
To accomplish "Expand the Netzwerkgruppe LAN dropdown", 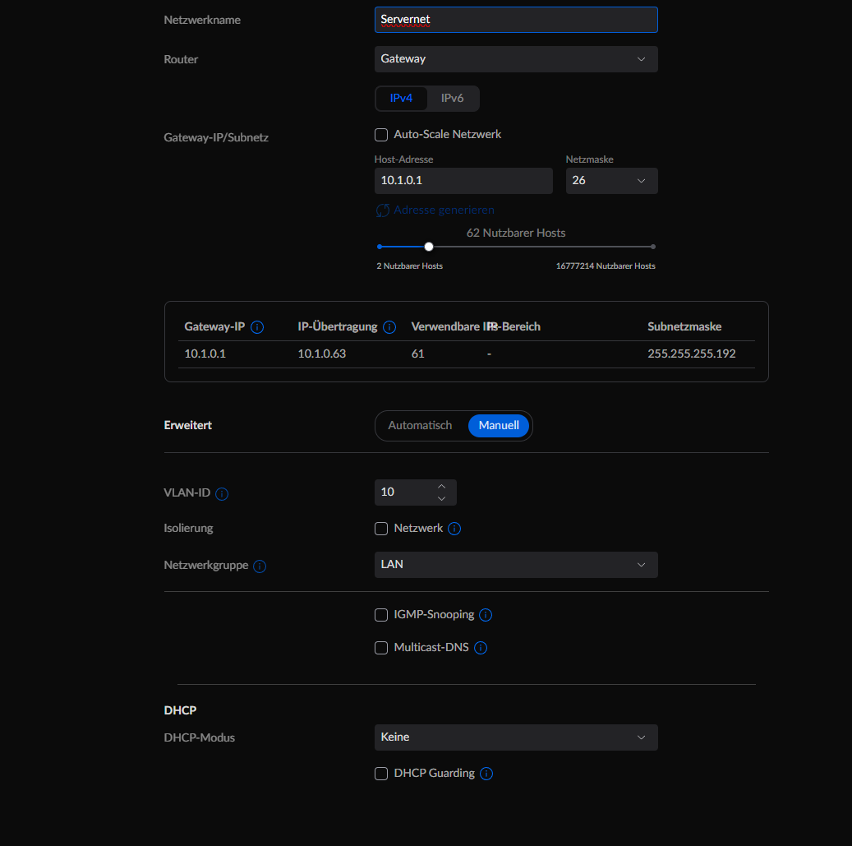I will click(516, 565).
